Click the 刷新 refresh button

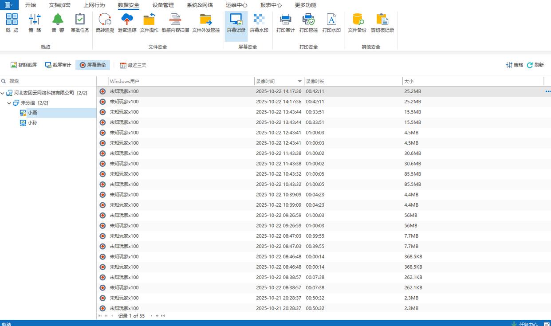[x=535, y=65]
